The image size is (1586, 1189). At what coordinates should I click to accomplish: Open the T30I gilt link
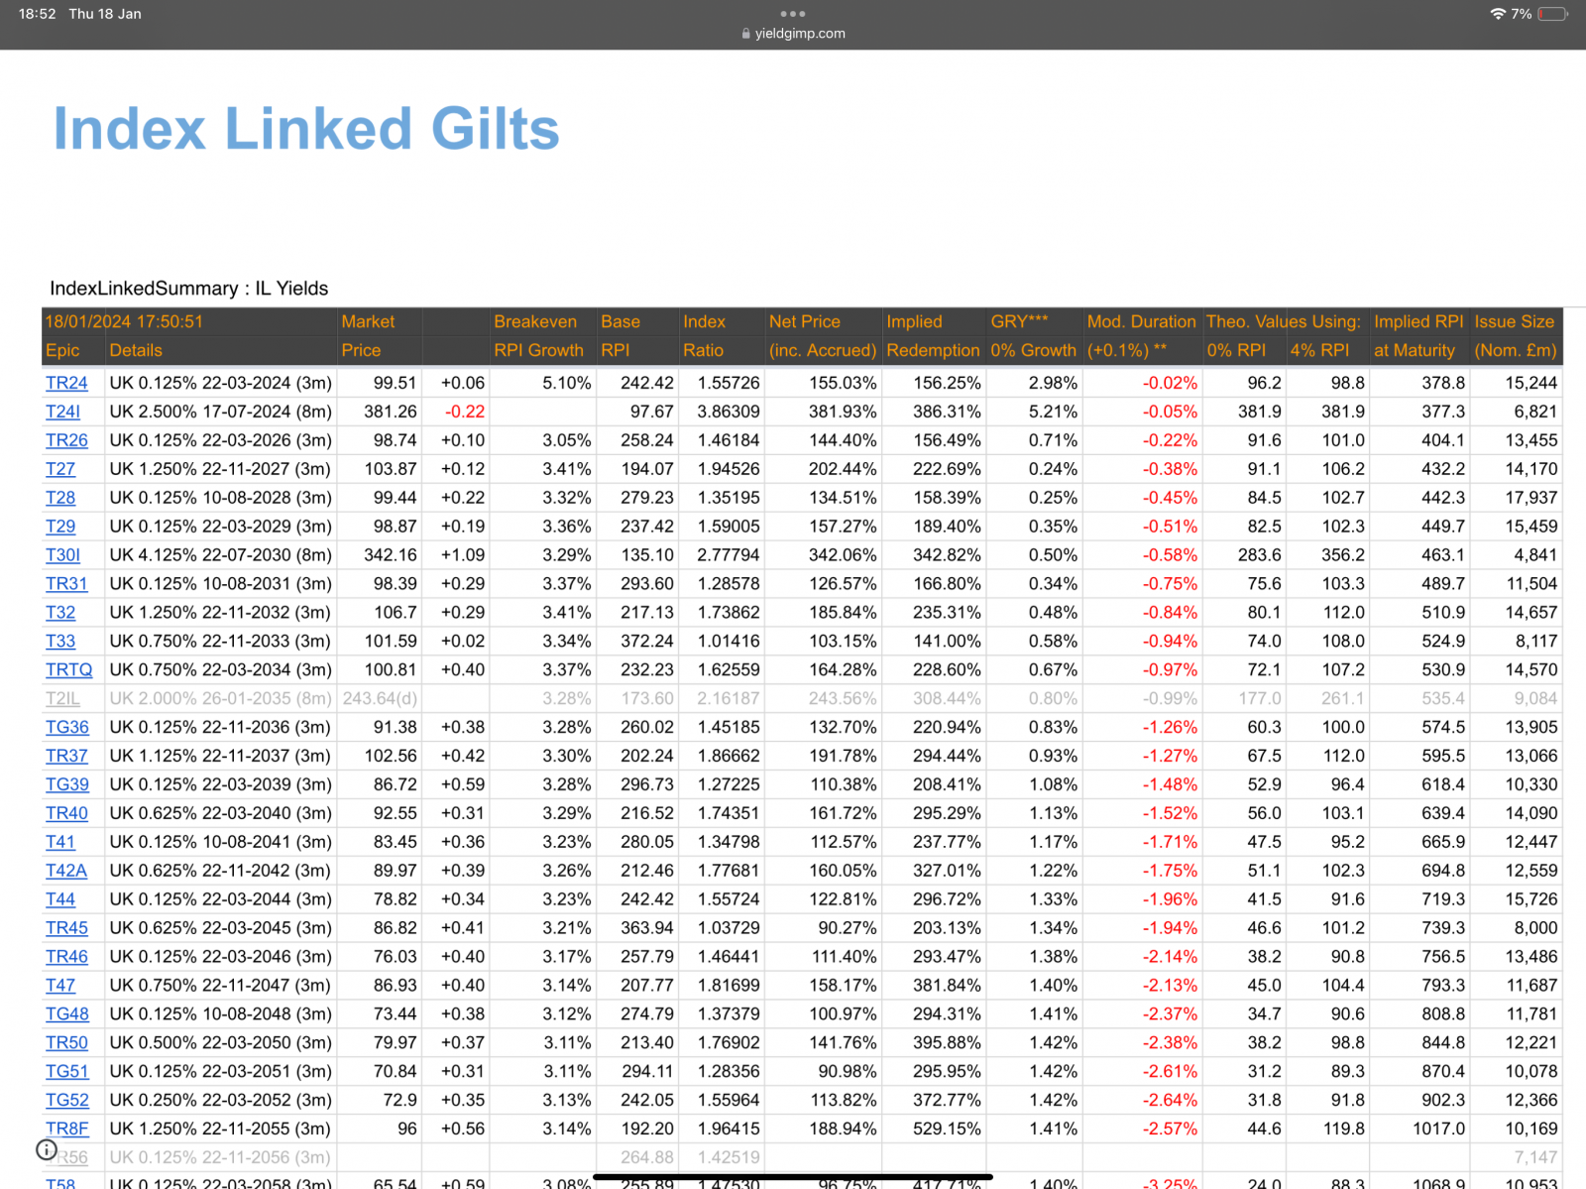(62, 555)
